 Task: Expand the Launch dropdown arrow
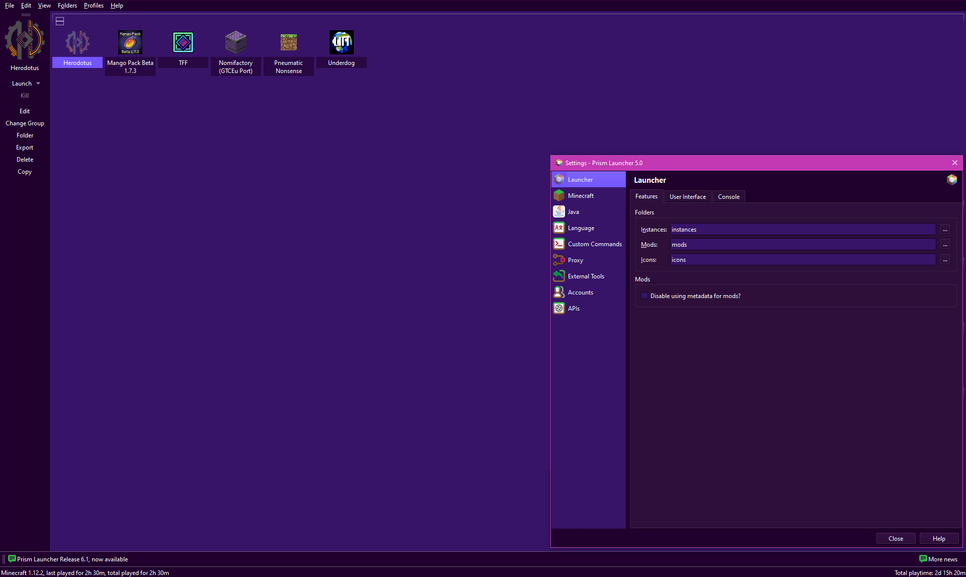tap(38, 84)
